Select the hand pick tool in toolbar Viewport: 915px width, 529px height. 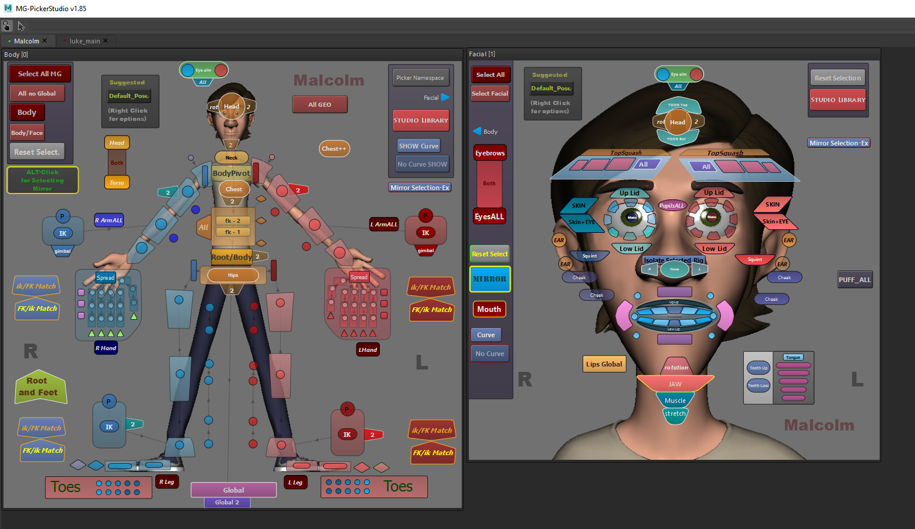[7, 26]
